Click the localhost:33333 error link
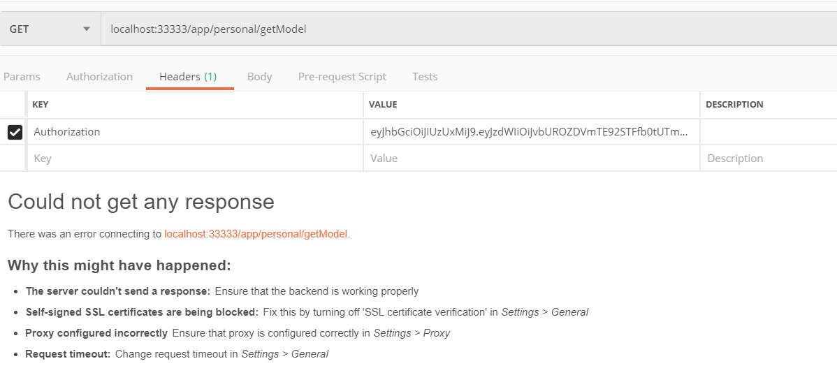Viewport: 837px width, 382px height. point(256,234)
